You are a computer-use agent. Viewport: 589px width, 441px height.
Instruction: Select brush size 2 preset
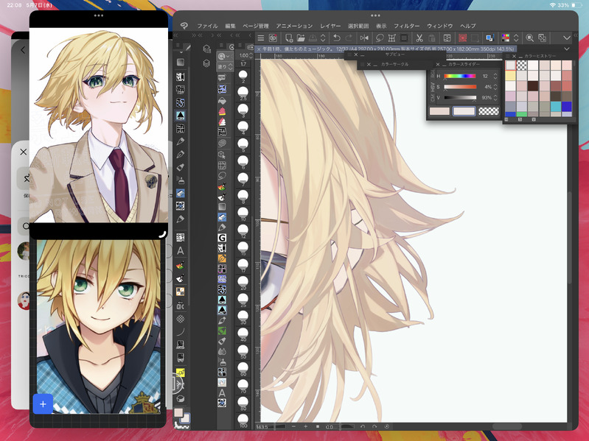tap(243, 76)
